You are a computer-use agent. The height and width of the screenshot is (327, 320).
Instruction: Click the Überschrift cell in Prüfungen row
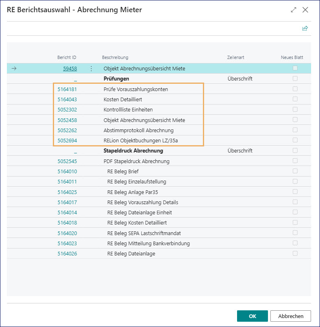coord(239,78)
